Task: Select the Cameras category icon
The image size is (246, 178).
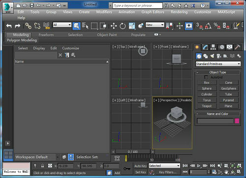Action: click(219, 56)
